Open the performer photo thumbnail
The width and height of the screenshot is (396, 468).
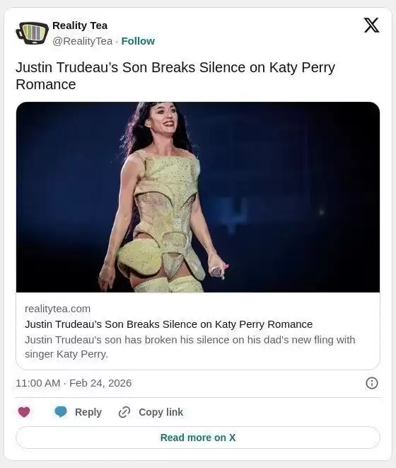pos(198,197)
